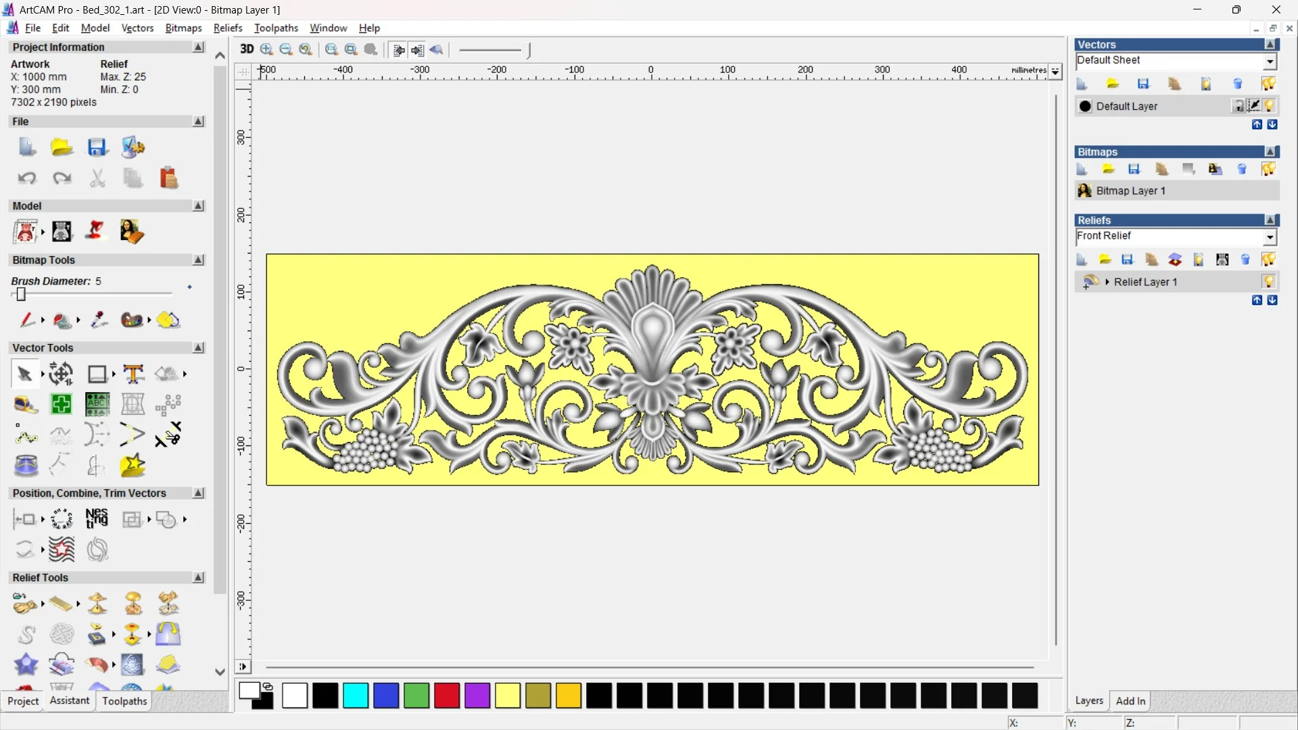Toggle Default Layer visibility light bulb
This screenshot has width=1298, height=730.
click(x=1270, y=106)
